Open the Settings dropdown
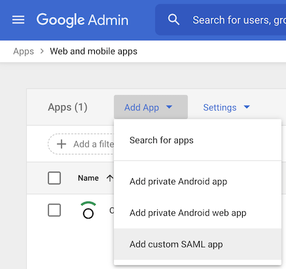Screen dimensions: 286x269 pos(226,107)
